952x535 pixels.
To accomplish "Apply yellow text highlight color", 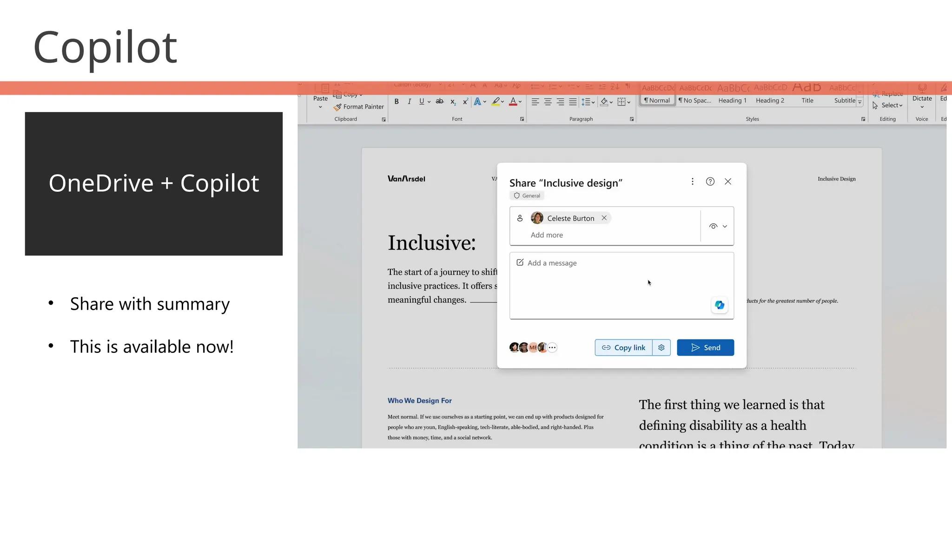I will [496, 102].
